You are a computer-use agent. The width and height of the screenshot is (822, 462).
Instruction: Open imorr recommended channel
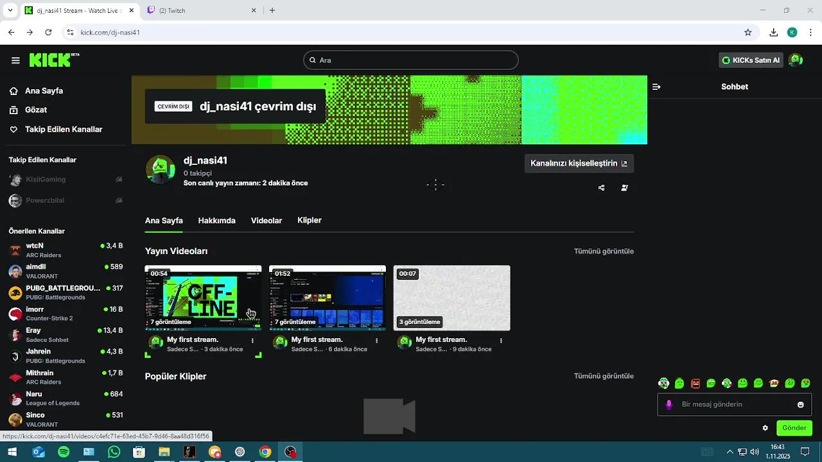point(66,314)
